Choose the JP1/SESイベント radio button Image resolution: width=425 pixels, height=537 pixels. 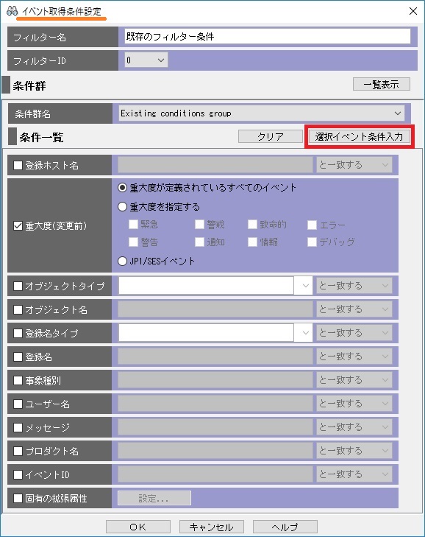(122, 262)
